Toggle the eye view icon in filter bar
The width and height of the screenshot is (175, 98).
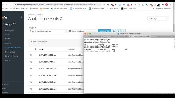coord(124,31)
